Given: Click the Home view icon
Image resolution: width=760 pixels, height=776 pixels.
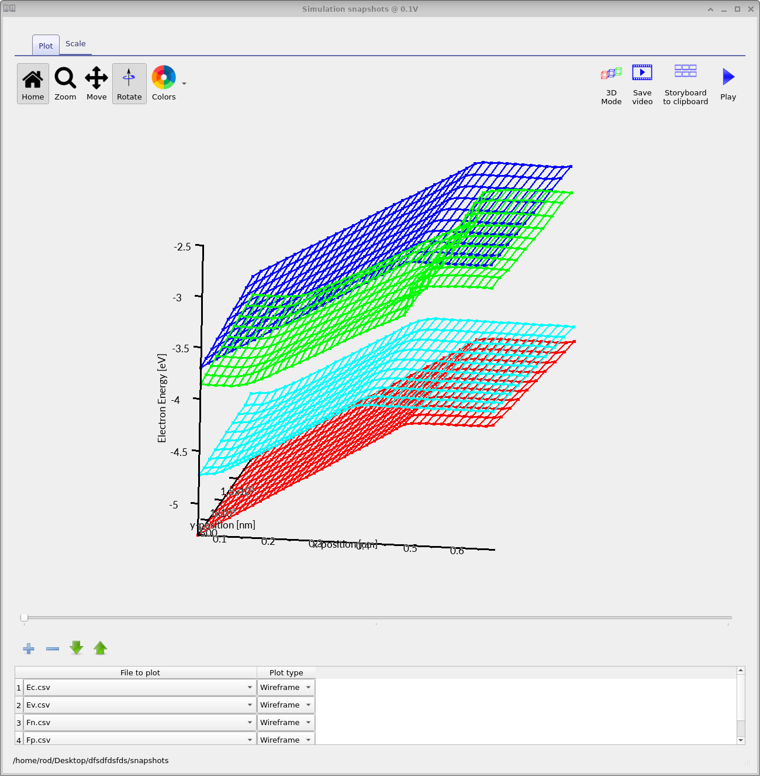Looking at the screenshot, I should click(33, 83).
